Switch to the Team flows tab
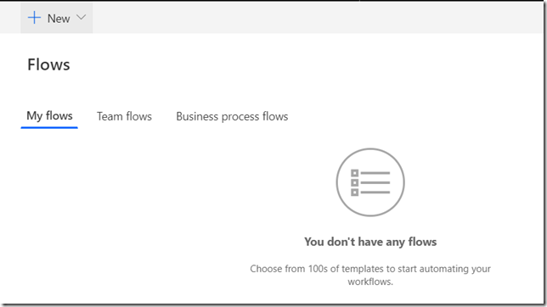This screenshot has height=307, width=547. [124, 116]
